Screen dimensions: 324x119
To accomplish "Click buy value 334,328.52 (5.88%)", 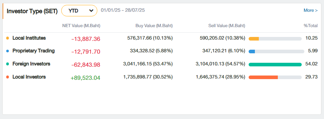I will pos(151,51).
